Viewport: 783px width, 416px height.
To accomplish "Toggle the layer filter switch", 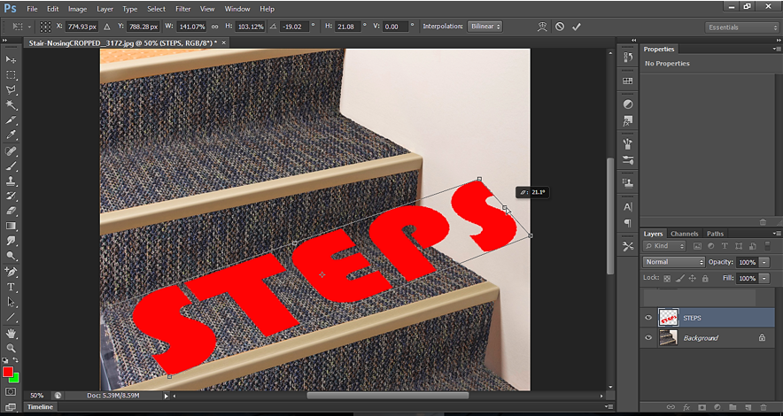I will click(x=768, y=246).
